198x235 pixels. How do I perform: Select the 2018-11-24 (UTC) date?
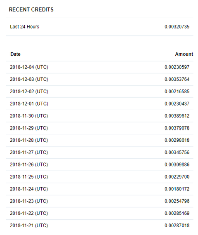pyautogui.click(x=29, y=189)
